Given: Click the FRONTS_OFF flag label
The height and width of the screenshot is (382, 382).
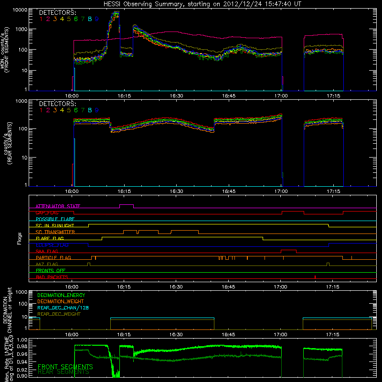Looking at the screenshot, I should click(51, 270).
